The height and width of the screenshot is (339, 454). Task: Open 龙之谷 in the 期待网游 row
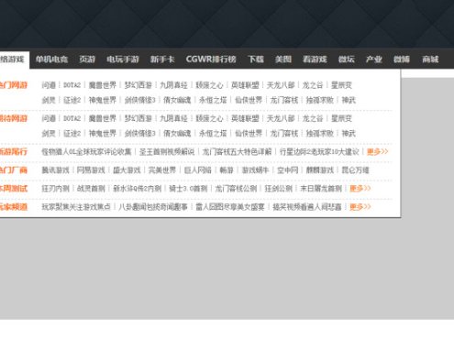pos(313,118)
